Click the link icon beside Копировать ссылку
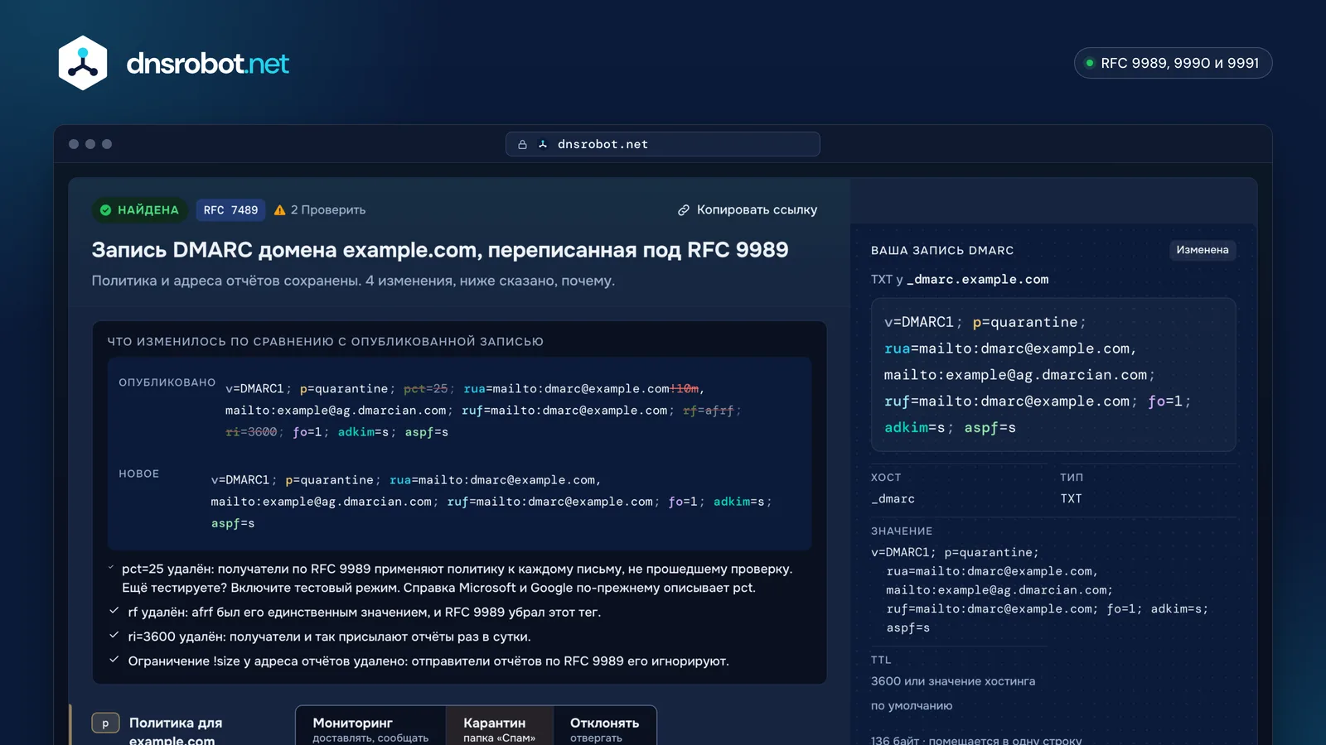Image resolution: width=1326 pixels, height=745 pixels. click(684, 210)
